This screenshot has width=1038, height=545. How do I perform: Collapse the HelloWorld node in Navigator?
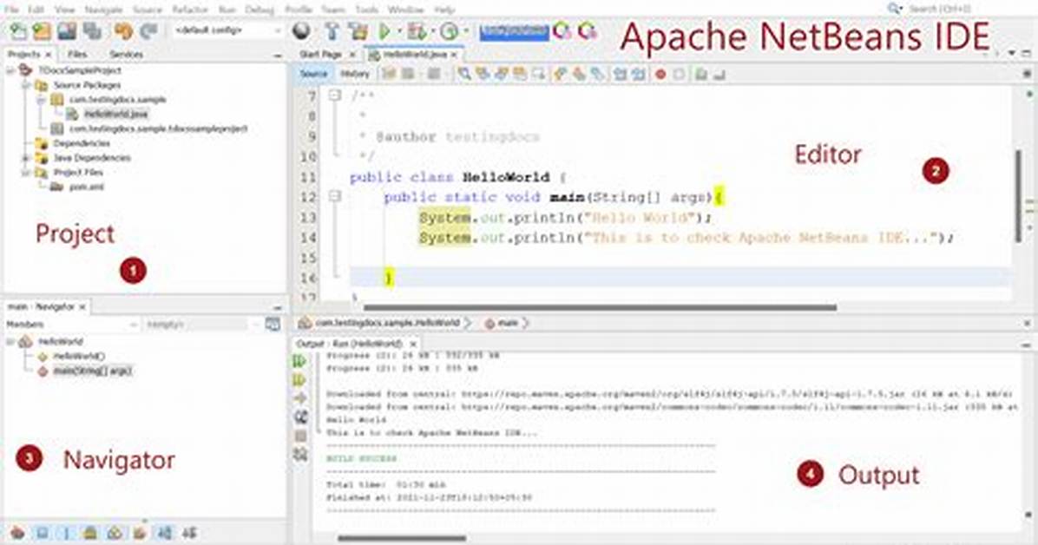pyautogui.click(x=10, y=342)
